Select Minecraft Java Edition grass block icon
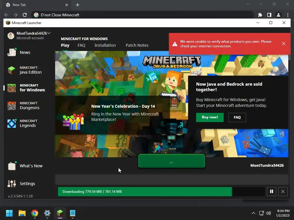Image resolution: width=294 pixels, height=220 pixels. [11, 70]
